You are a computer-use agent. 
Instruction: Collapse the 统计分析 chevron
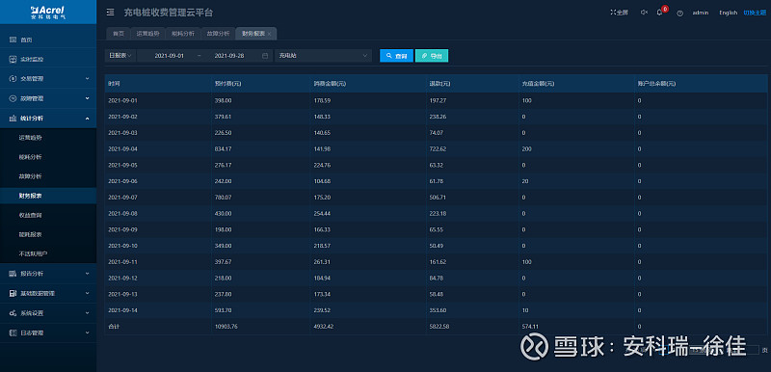click(x=87, y=118)
